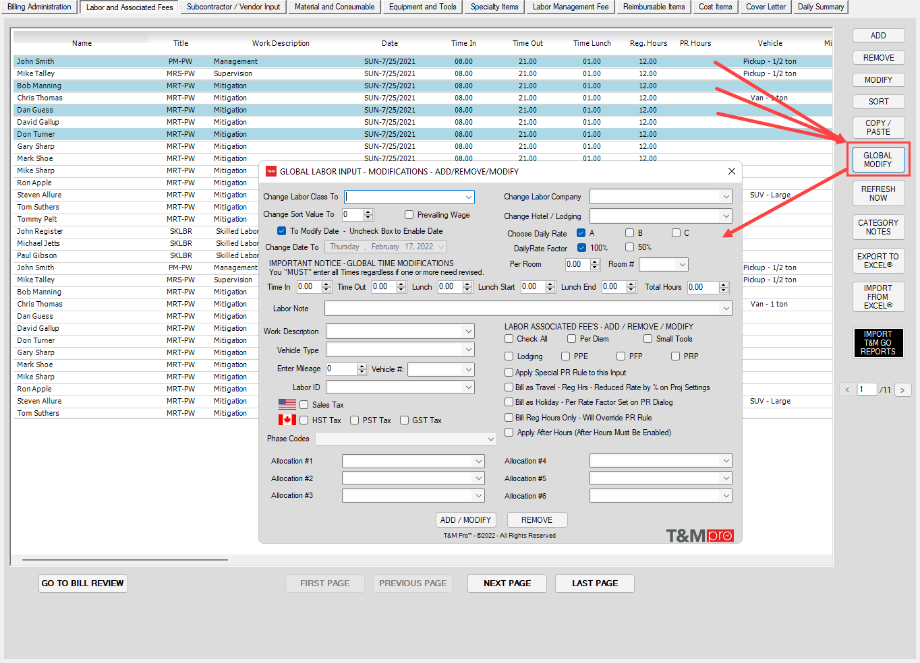Click REMOVE button in the dialog
The height and width of the screenshot is (663, 920).
537,520
